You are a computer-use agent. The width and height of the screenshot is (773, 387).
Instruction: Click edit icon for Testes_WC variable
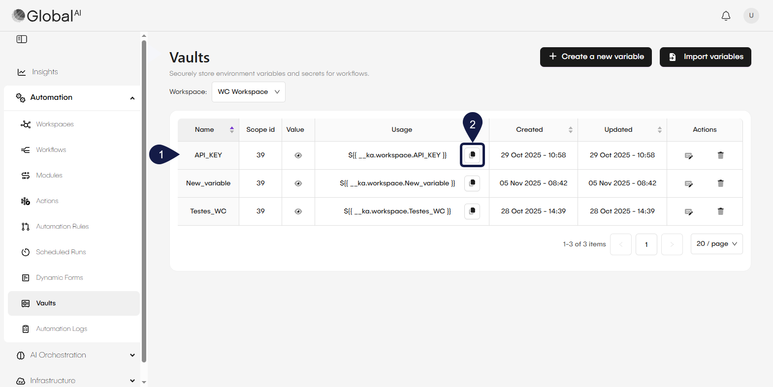(689, 211)
